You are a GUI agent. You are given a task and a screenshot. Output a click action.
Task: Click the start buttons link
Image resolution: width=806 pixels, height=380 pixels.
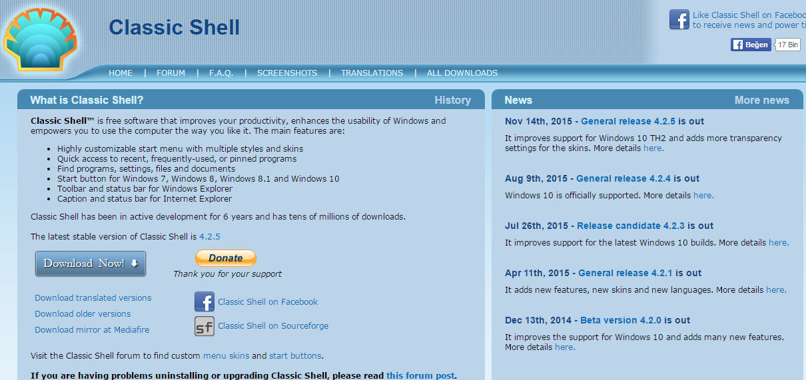295,356
